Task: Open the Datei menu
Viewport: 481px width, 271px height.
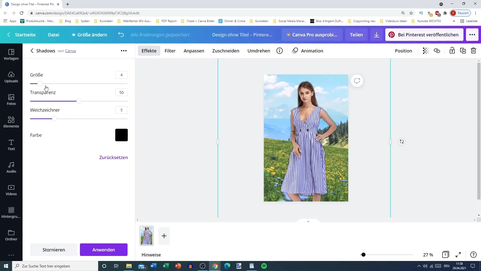Action: pos(54,35)
